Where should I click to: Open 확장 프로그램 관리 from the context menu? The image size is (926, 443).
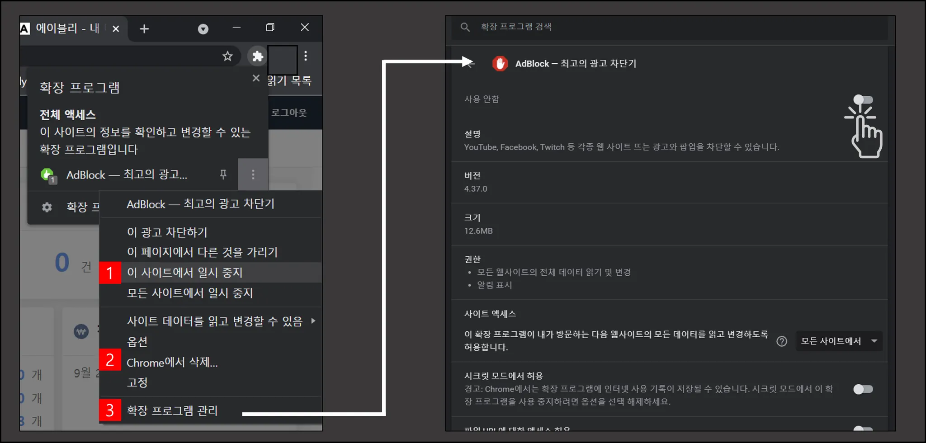click(x=211, y=410)
